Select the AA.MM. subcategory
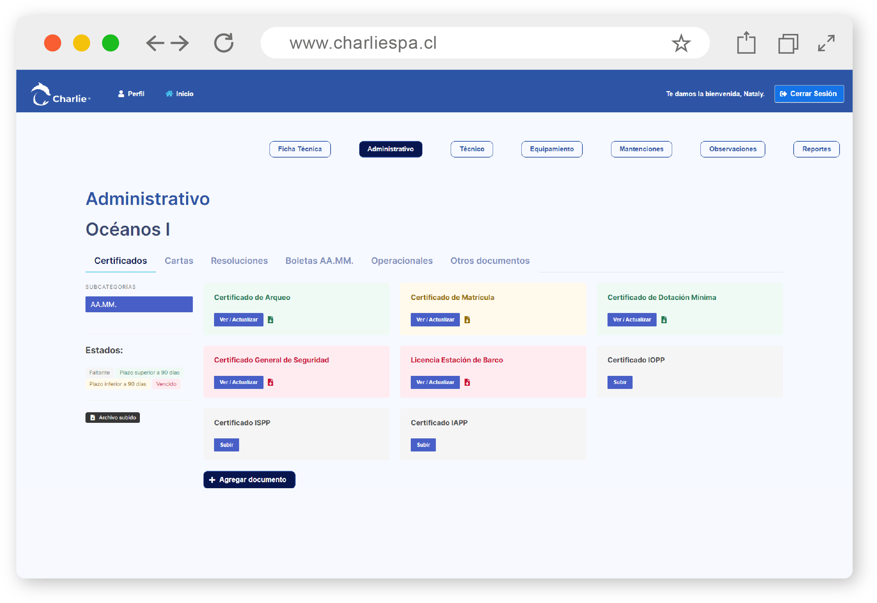This screenshot has height=603, width=877. click(139, 305)
